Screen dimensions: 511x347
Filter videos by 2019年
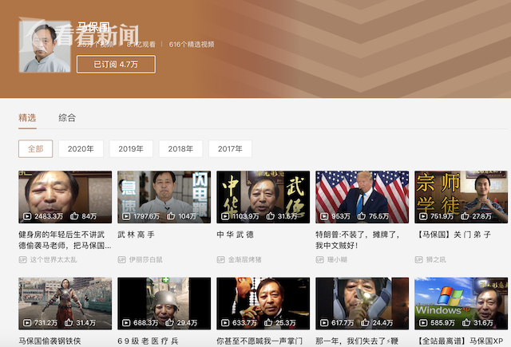(x=131, y=148)
